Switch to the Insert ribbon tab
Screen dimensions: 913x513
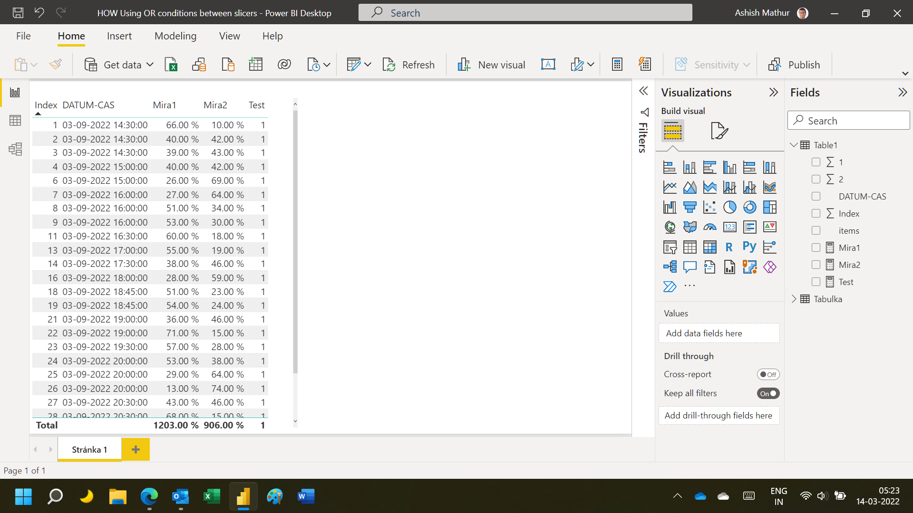point(119,36)
